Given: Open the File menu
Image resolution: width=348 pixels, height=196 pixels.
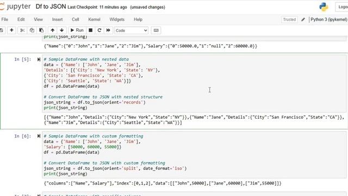Looking at the screenshot, I should click(x=5, y=20).
